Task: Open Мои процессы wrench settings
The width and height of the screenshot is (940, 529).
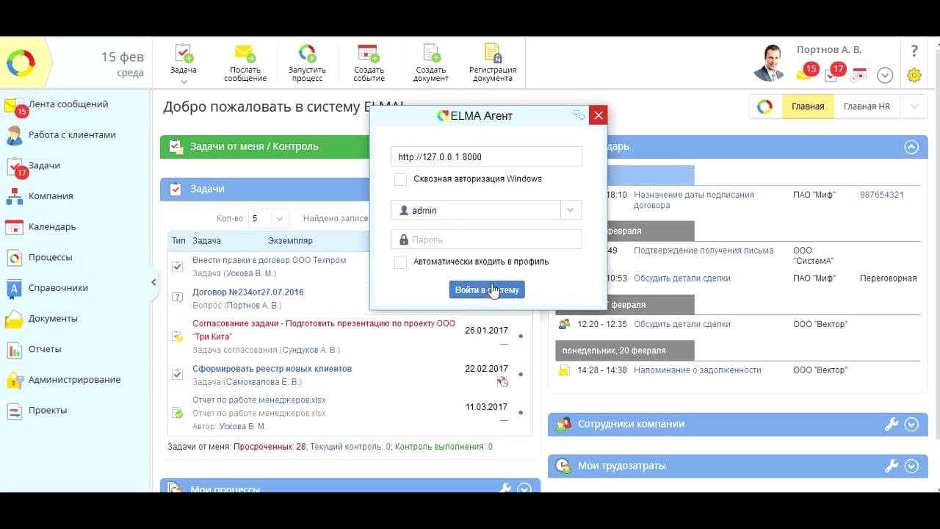Action: 505,488
